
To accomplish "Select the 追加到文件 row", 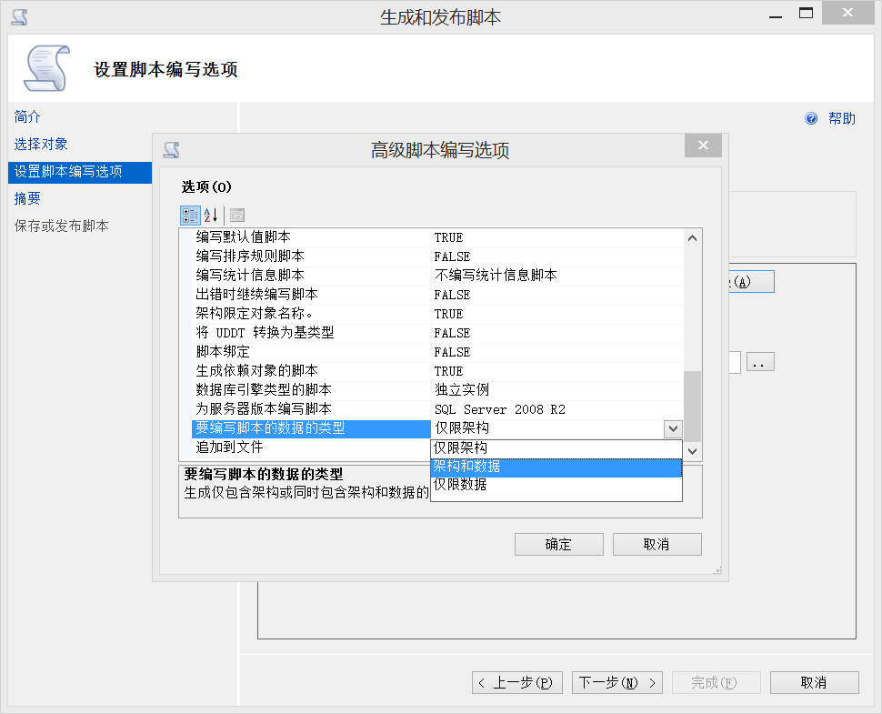I will coord(311,448).
